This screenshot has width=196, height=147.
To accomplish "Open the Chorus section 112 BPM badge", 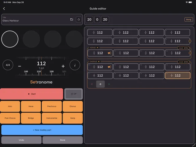I will click(x=183, y=62).
